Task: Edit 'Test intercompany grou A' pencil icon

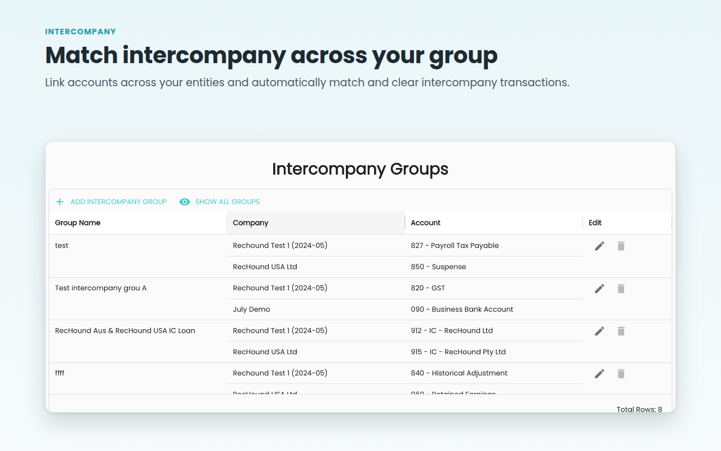Action: (x=599, y=289)
